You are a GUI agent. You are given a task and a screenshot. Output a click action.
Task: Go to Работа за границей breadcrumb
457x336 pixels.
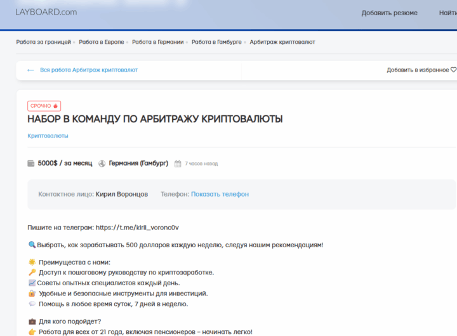[43, 42]
